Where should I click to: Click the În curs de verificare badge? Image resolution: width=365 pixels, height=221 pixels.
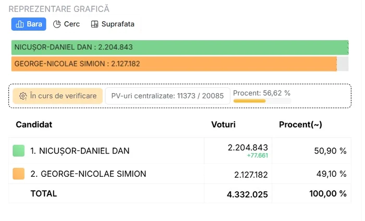pos(58,96)
